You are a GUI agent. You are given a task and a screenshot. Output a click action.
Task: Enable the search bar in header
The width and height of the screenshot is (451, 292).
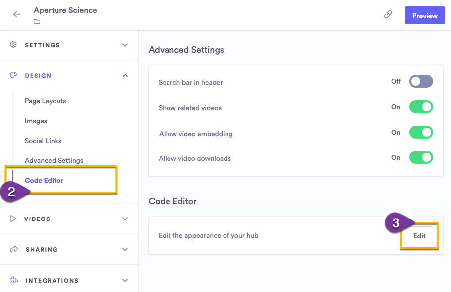[421, 81]
